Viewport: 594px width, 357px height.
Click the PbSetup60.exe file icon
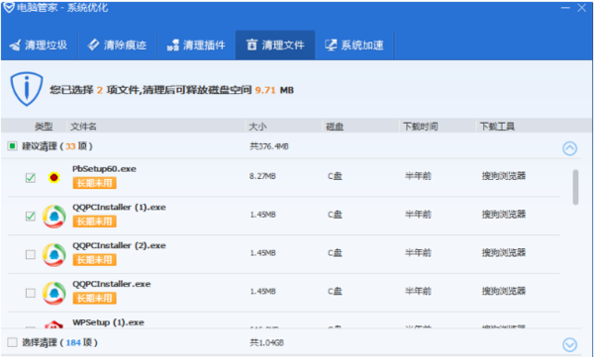click(x=53, y=177)
